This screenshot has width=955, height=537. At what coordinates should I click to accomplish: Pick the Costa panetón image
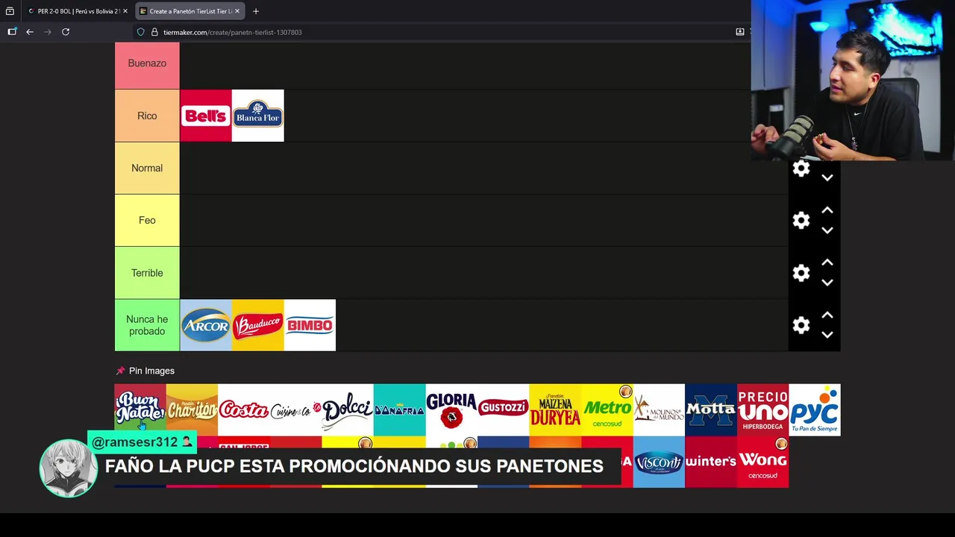click(244, 409)
